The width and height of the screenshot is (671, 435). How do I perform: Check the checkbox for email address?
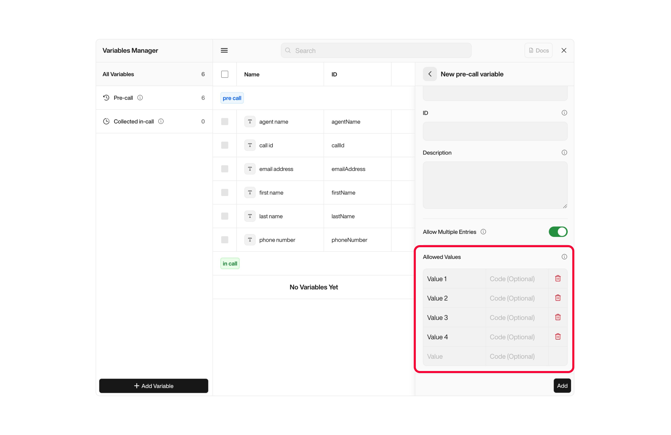click(225, 169)
